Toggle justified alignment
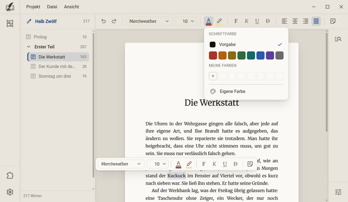The width and height of the screenshot is (348, 202). (316, 21)
